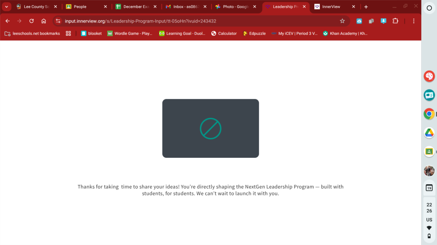This screenshot has width=437, height=245.
Task: Switch to the Lee County Sc tab
Action: point(37,6)
